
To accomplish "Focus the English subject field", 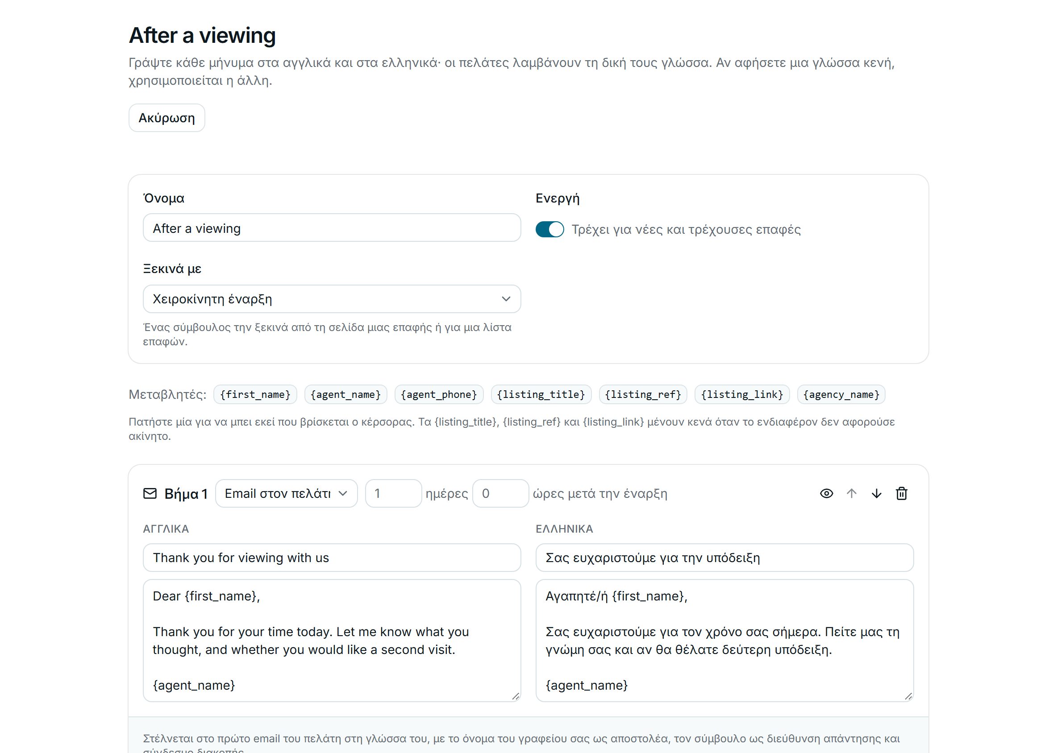I will 332,558.
